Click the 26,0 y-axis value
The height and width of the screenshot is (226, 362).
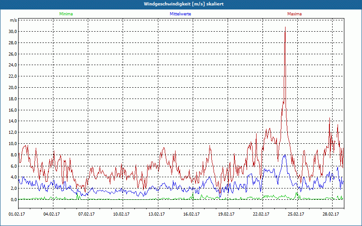(x=13, y=54)
